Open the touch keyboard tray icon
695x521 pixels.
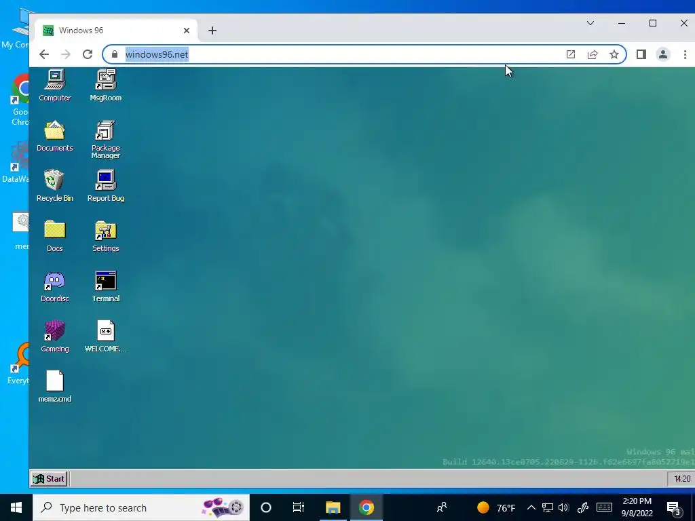[x=604, y=507]
